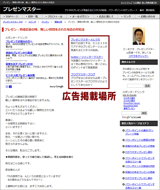Click the コチラをクリック profile link
The width and height of the screenshot is (160, 190).
(138, 56)
